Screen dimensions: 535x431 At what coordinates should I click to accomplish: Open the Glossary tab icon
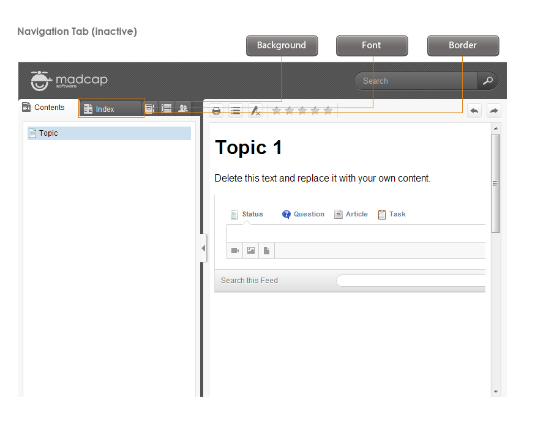[150, 109]
